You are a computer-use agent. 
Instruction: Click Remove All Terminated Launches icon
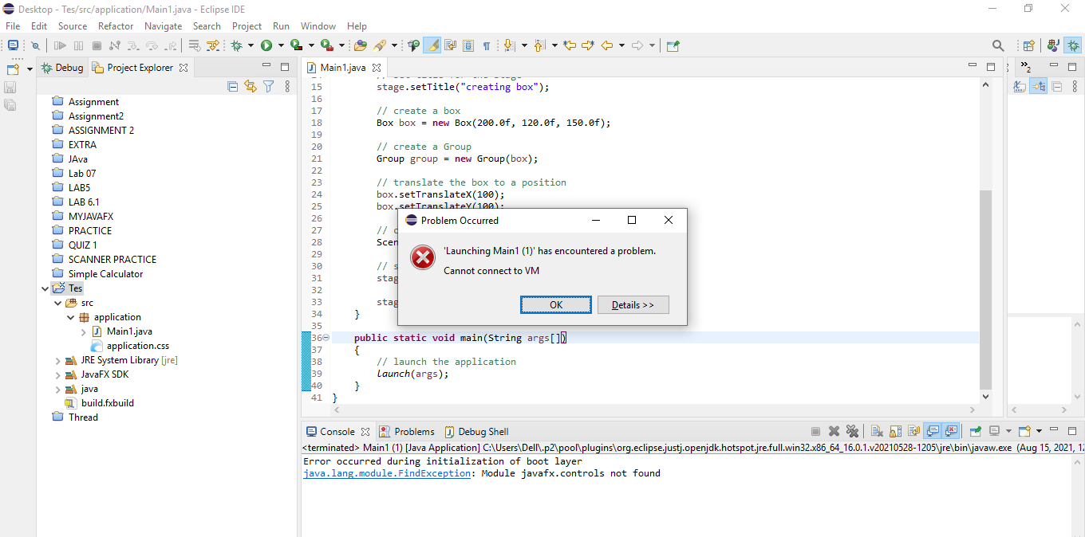[x=852, y=431]
